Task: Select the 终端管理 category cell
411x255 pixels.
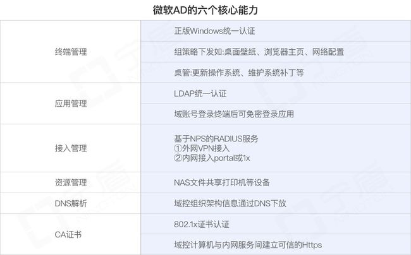Action: coord(71,52)
